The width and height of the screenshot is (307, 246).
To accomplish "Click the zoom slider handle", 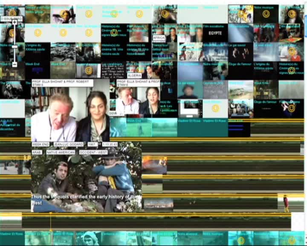I will [x=14, y=46].
